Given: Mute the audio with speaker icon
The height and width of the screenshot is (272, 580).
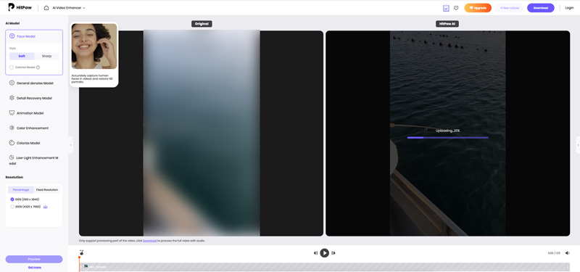Looking at the screenshot, I should point(568,253).
